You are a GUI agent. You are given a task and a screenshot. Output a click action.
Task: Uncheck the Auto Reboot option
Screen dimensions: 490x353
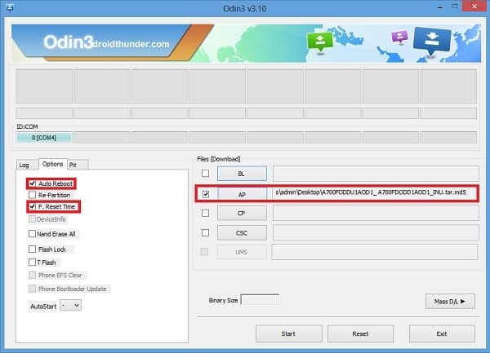[x=32, y=183]
